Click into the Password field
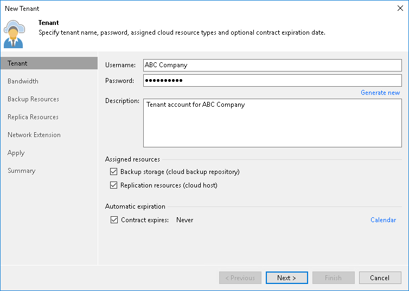The image size is (409, 291). [x=272, y=81]
